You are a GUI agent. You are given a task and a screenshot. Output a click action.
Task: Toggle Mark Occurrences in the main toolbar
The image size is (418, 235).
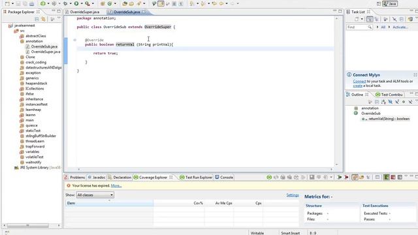point(161,4)
